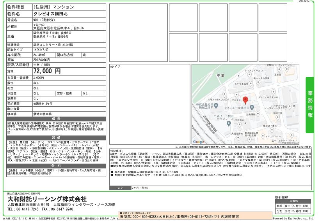Select the パークホームズ ノースゲートスクエア map pin
The height and width of the screenshot is (221, 320).
[290, 106]
